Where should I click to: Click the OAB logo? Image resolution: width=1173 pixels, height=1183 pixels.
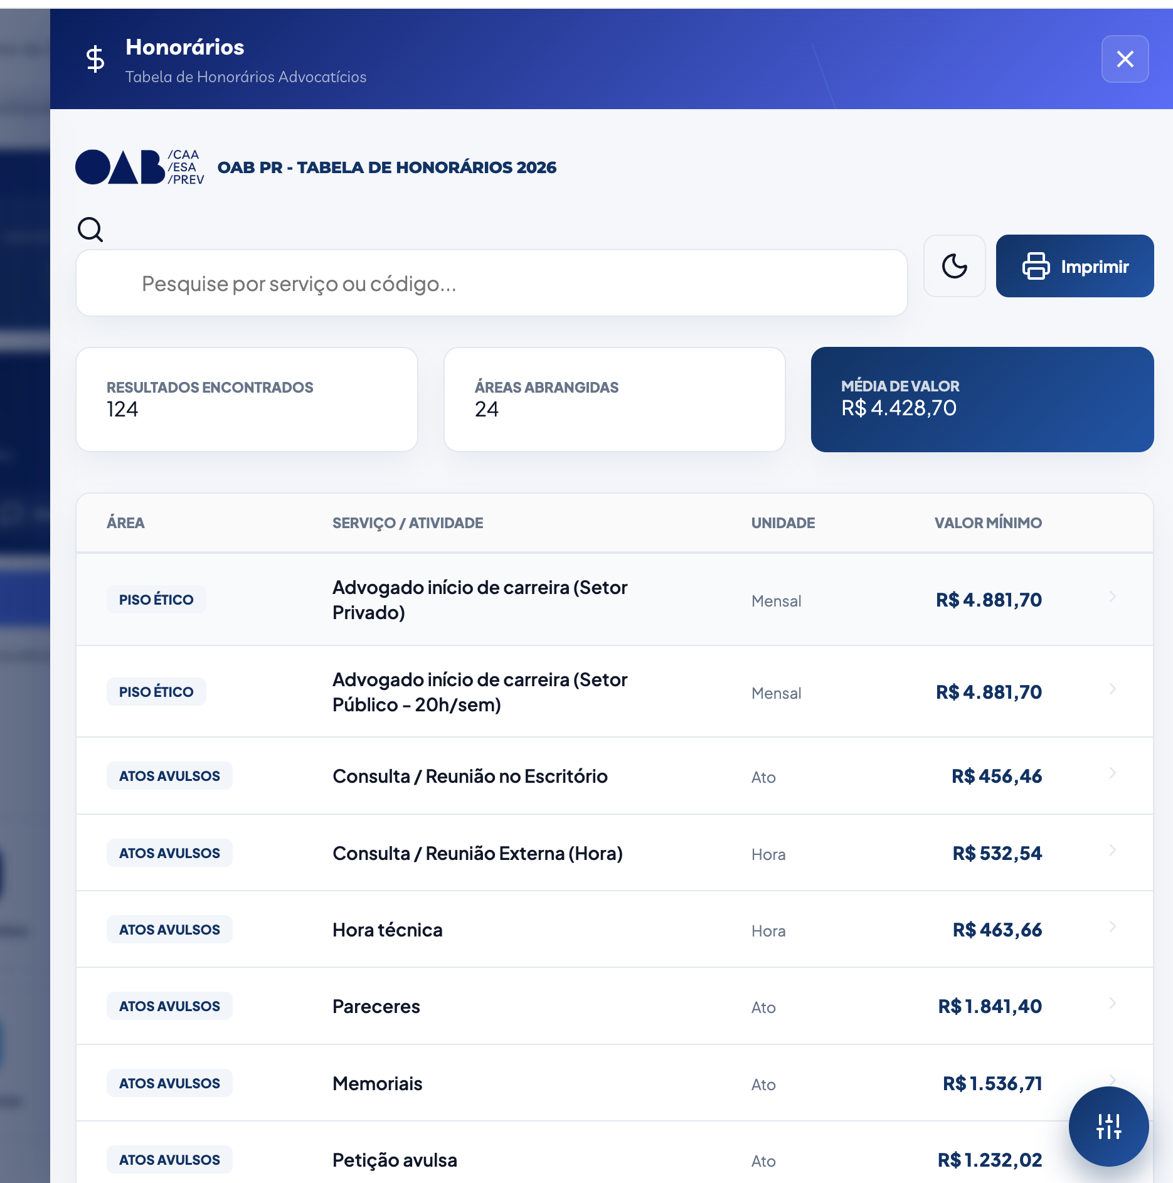pyautogui.click(x=139, y=167)
